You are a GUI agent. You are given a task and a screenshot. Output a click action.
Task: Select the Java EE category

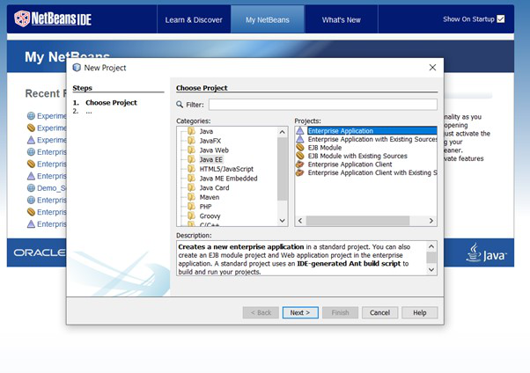click(211, 159)
